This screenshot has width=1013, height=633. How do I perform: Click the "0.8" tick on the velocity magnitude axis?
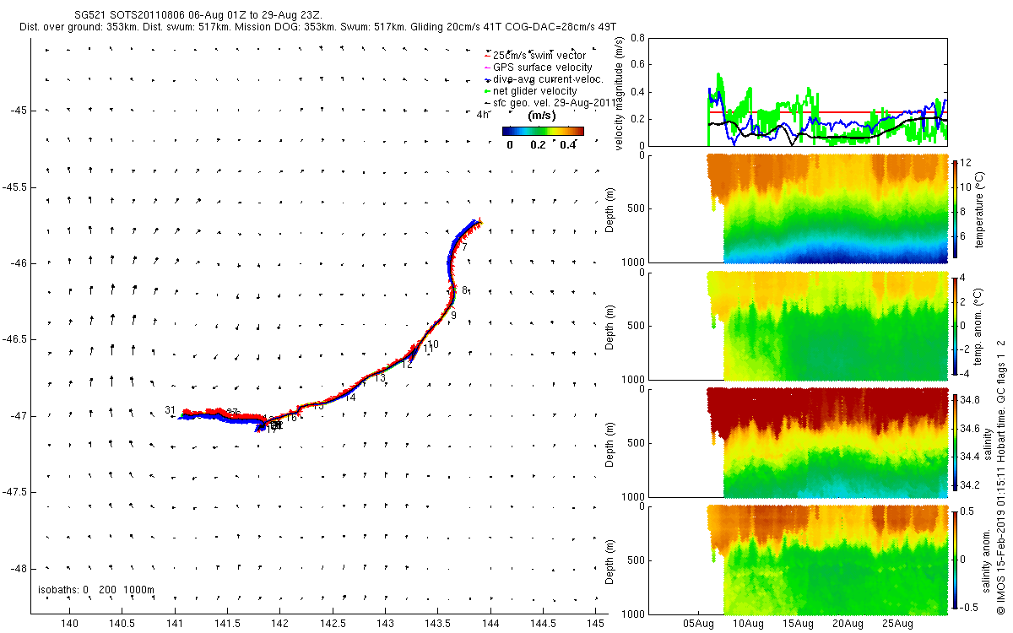click(x=638, y=38)
